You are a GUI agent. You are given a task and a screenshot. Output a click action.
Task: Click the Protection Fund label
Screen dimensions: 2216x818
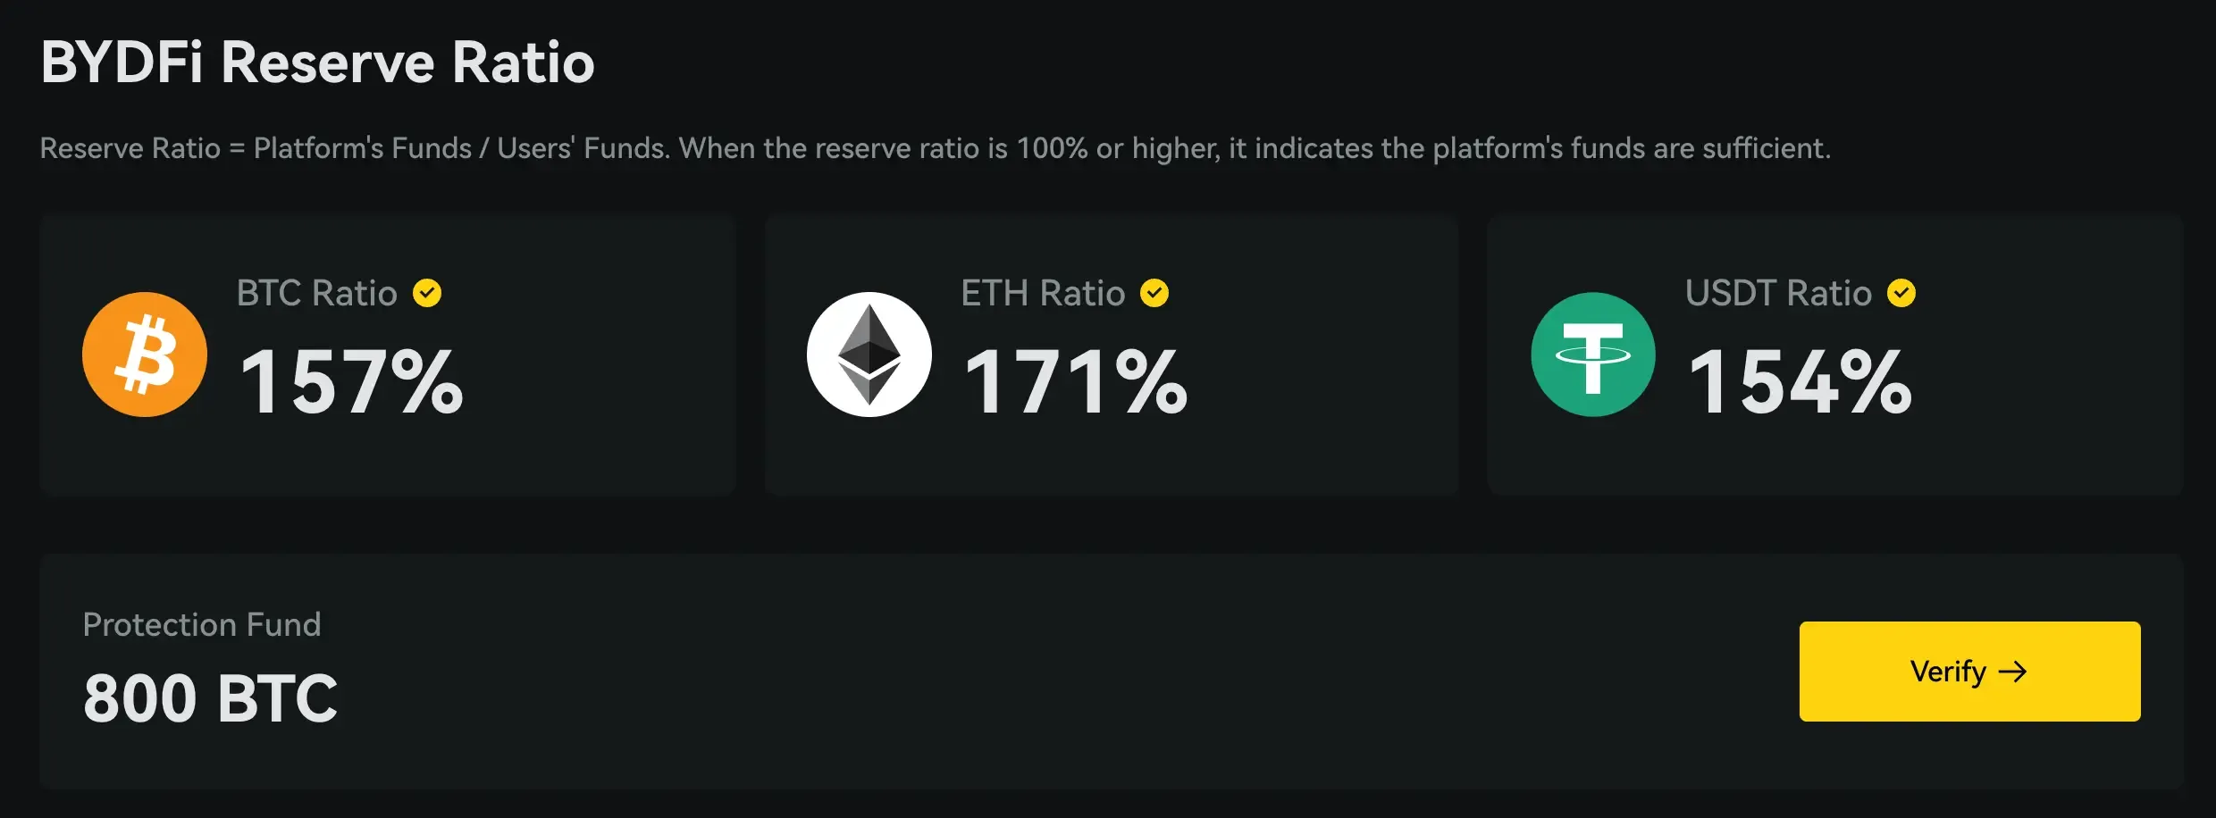[201, 624]
